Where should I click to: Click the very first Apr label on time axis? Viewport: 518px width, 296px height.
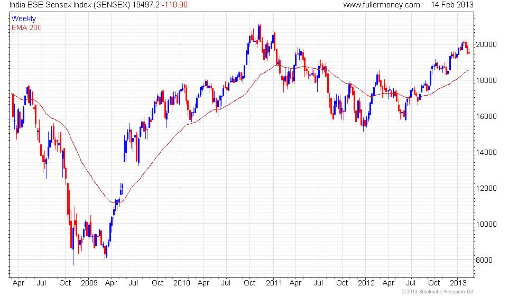click(x=18, y=283)
